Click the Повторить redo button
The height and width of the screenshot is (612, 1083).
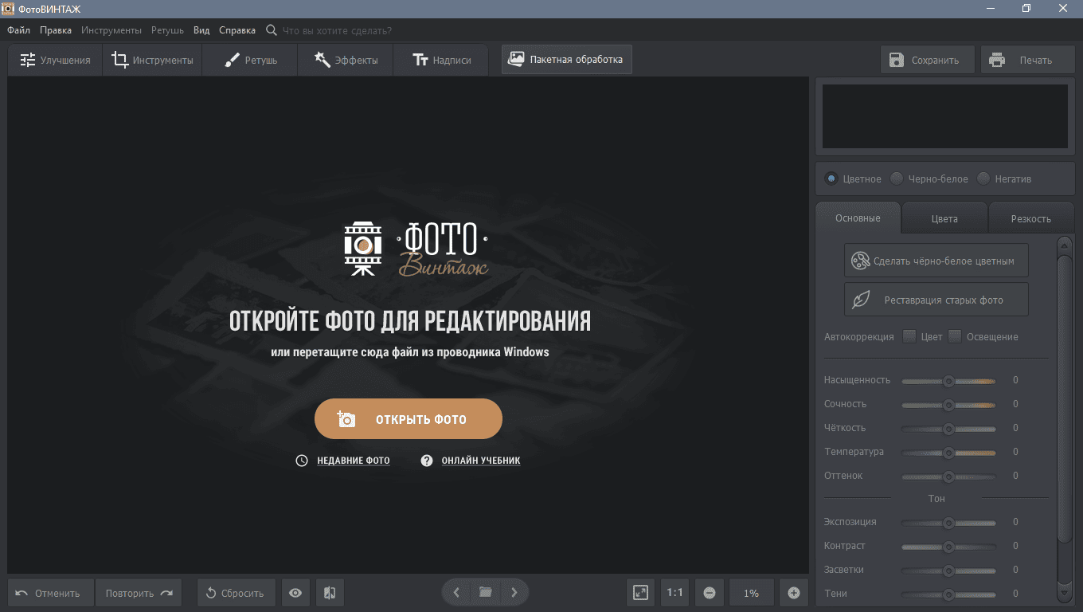139,593
